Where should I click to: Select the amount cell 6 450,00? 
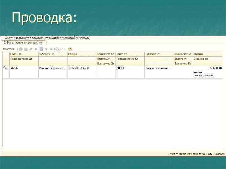207,68
